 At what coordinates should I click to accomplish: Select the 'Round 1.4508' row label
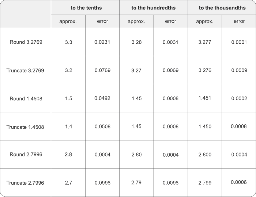[26, 98]
